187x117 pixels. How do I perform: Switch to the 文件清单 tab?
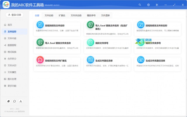tap(105, 16)
